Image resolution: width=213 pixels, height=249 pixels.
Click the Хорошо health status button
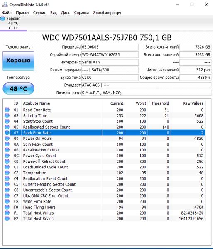(18, 61)
